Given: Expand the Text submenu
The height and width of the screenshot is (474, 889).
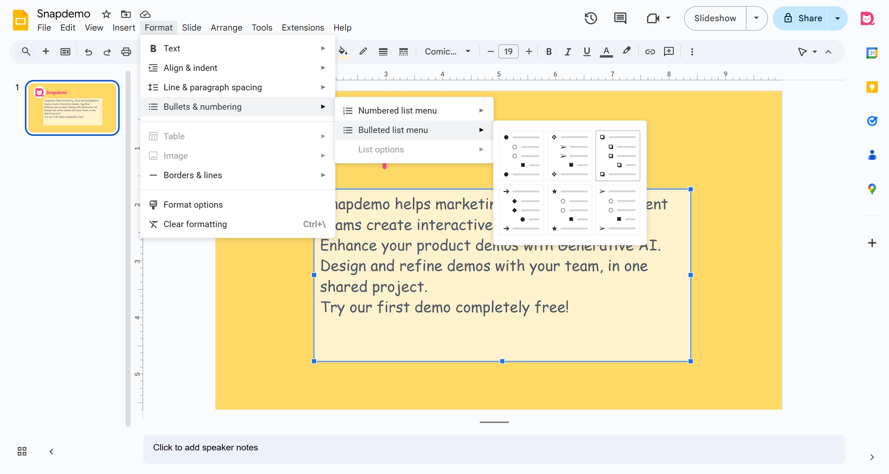Looking at the screenshot, I should click(x=238, y=48).
